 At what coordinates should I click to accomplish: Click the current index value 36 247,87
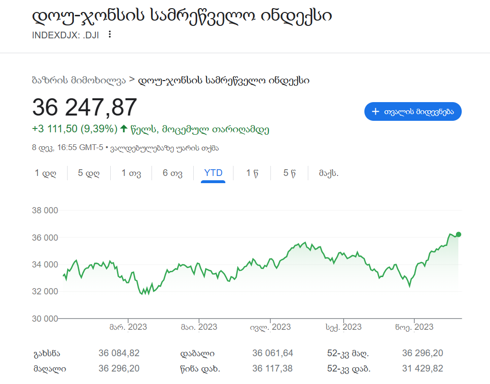click(85, 107)
